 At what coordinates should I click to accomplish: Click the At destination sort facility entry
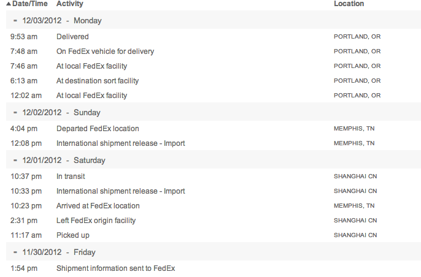(98, 81)
